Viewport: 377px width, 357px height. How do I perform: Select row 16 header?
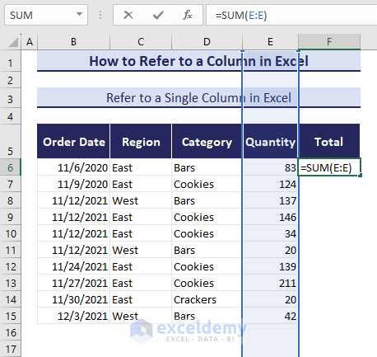(11, 332)
